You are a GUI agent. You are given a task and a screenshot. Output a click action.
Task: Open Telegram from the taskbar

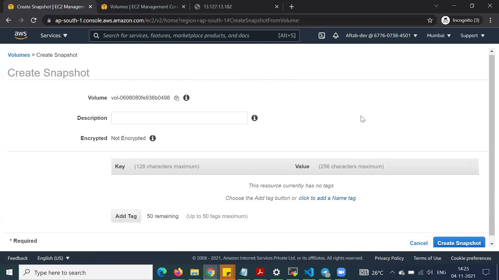tap(326, 273)
